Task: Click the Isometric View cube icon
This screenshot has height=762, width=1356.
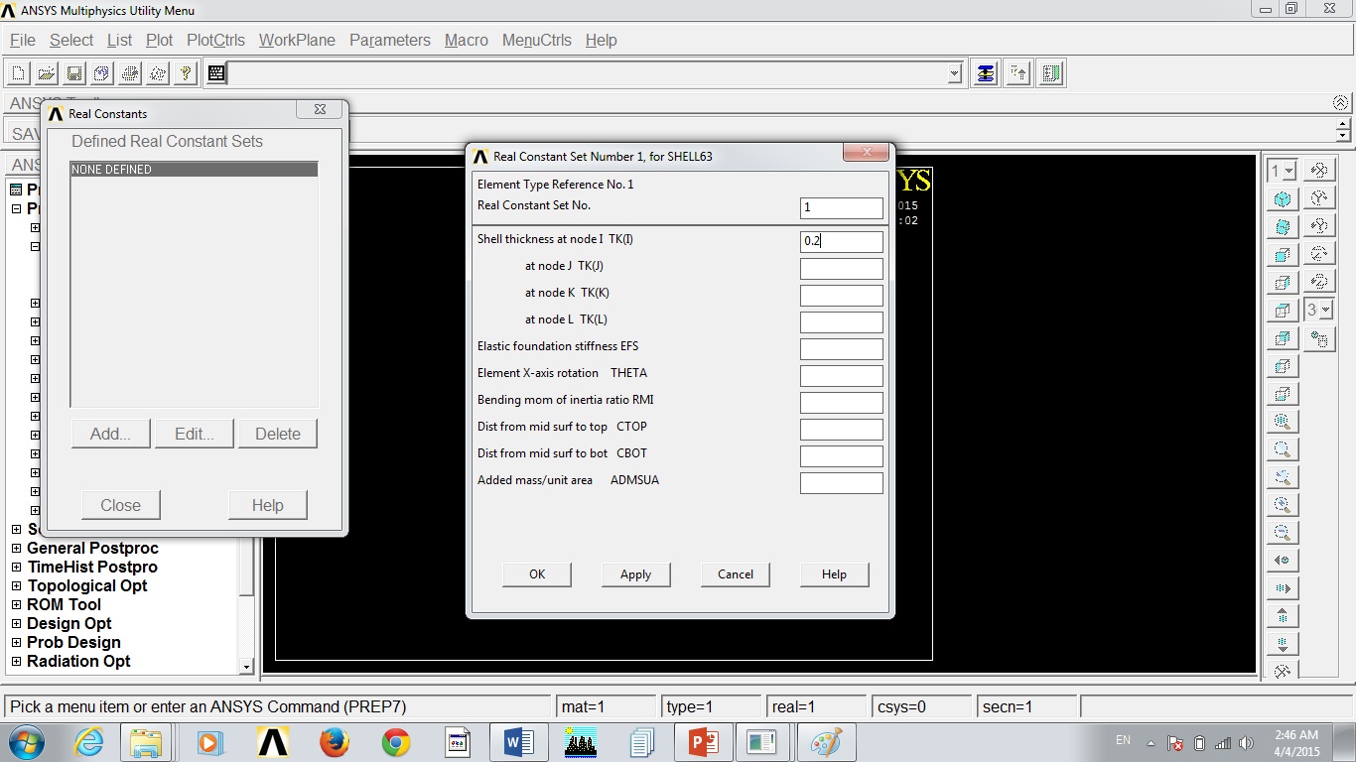Action: 1283,199
